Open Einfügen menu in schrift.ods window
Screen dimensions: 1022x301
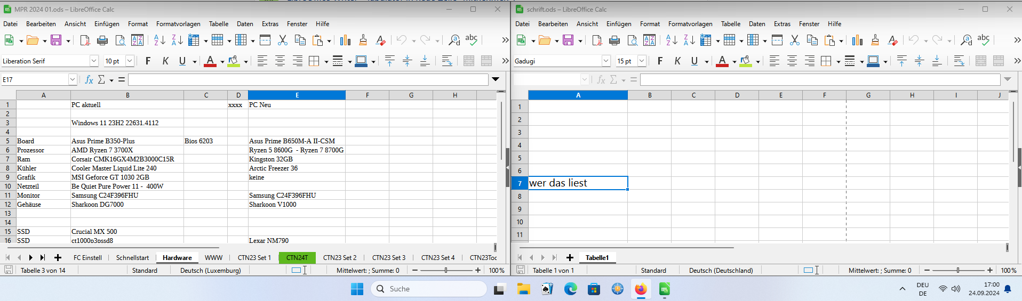point(619,24)
